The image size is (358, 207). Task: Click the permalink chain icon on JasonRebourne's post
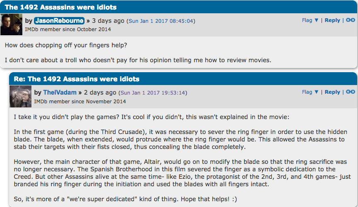[x=351, y=20]
